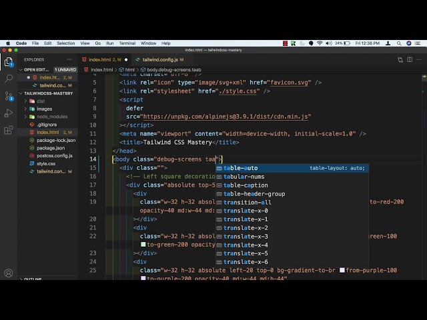Open the Selection menu
Viewport: 427px width, 320px height.
(66, 43)
